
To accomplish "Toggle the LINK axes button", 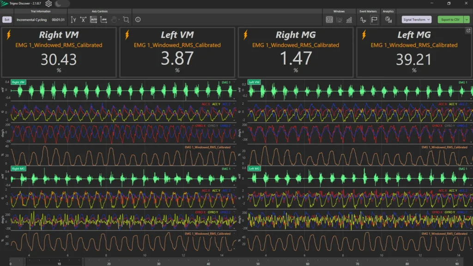I will point(103,19).
